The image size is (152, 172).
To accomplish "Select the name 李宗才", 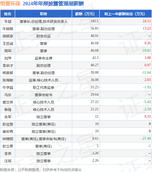I will pyautogui.click(x=8, y=66).
